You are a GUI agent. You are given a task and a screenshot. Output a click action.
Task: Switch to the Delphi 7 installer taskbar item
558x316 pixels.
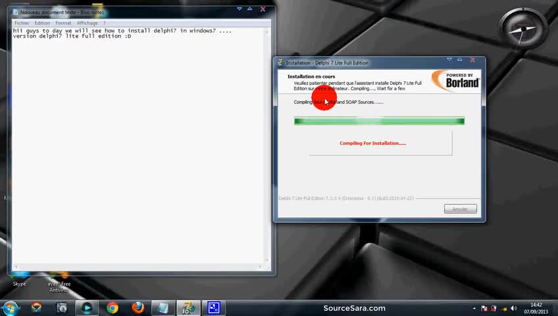tap(188, 308)
